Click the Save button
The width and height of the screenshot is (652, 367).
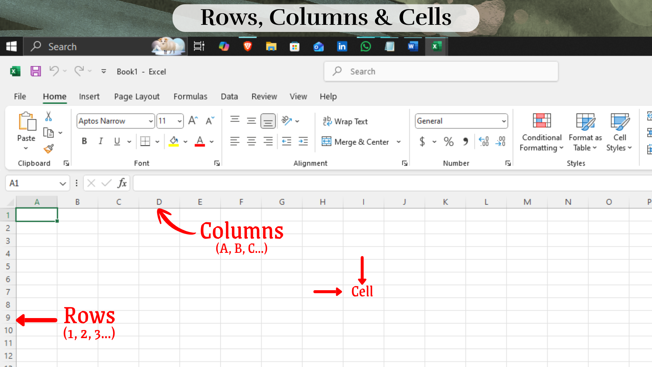pos(35,71)
